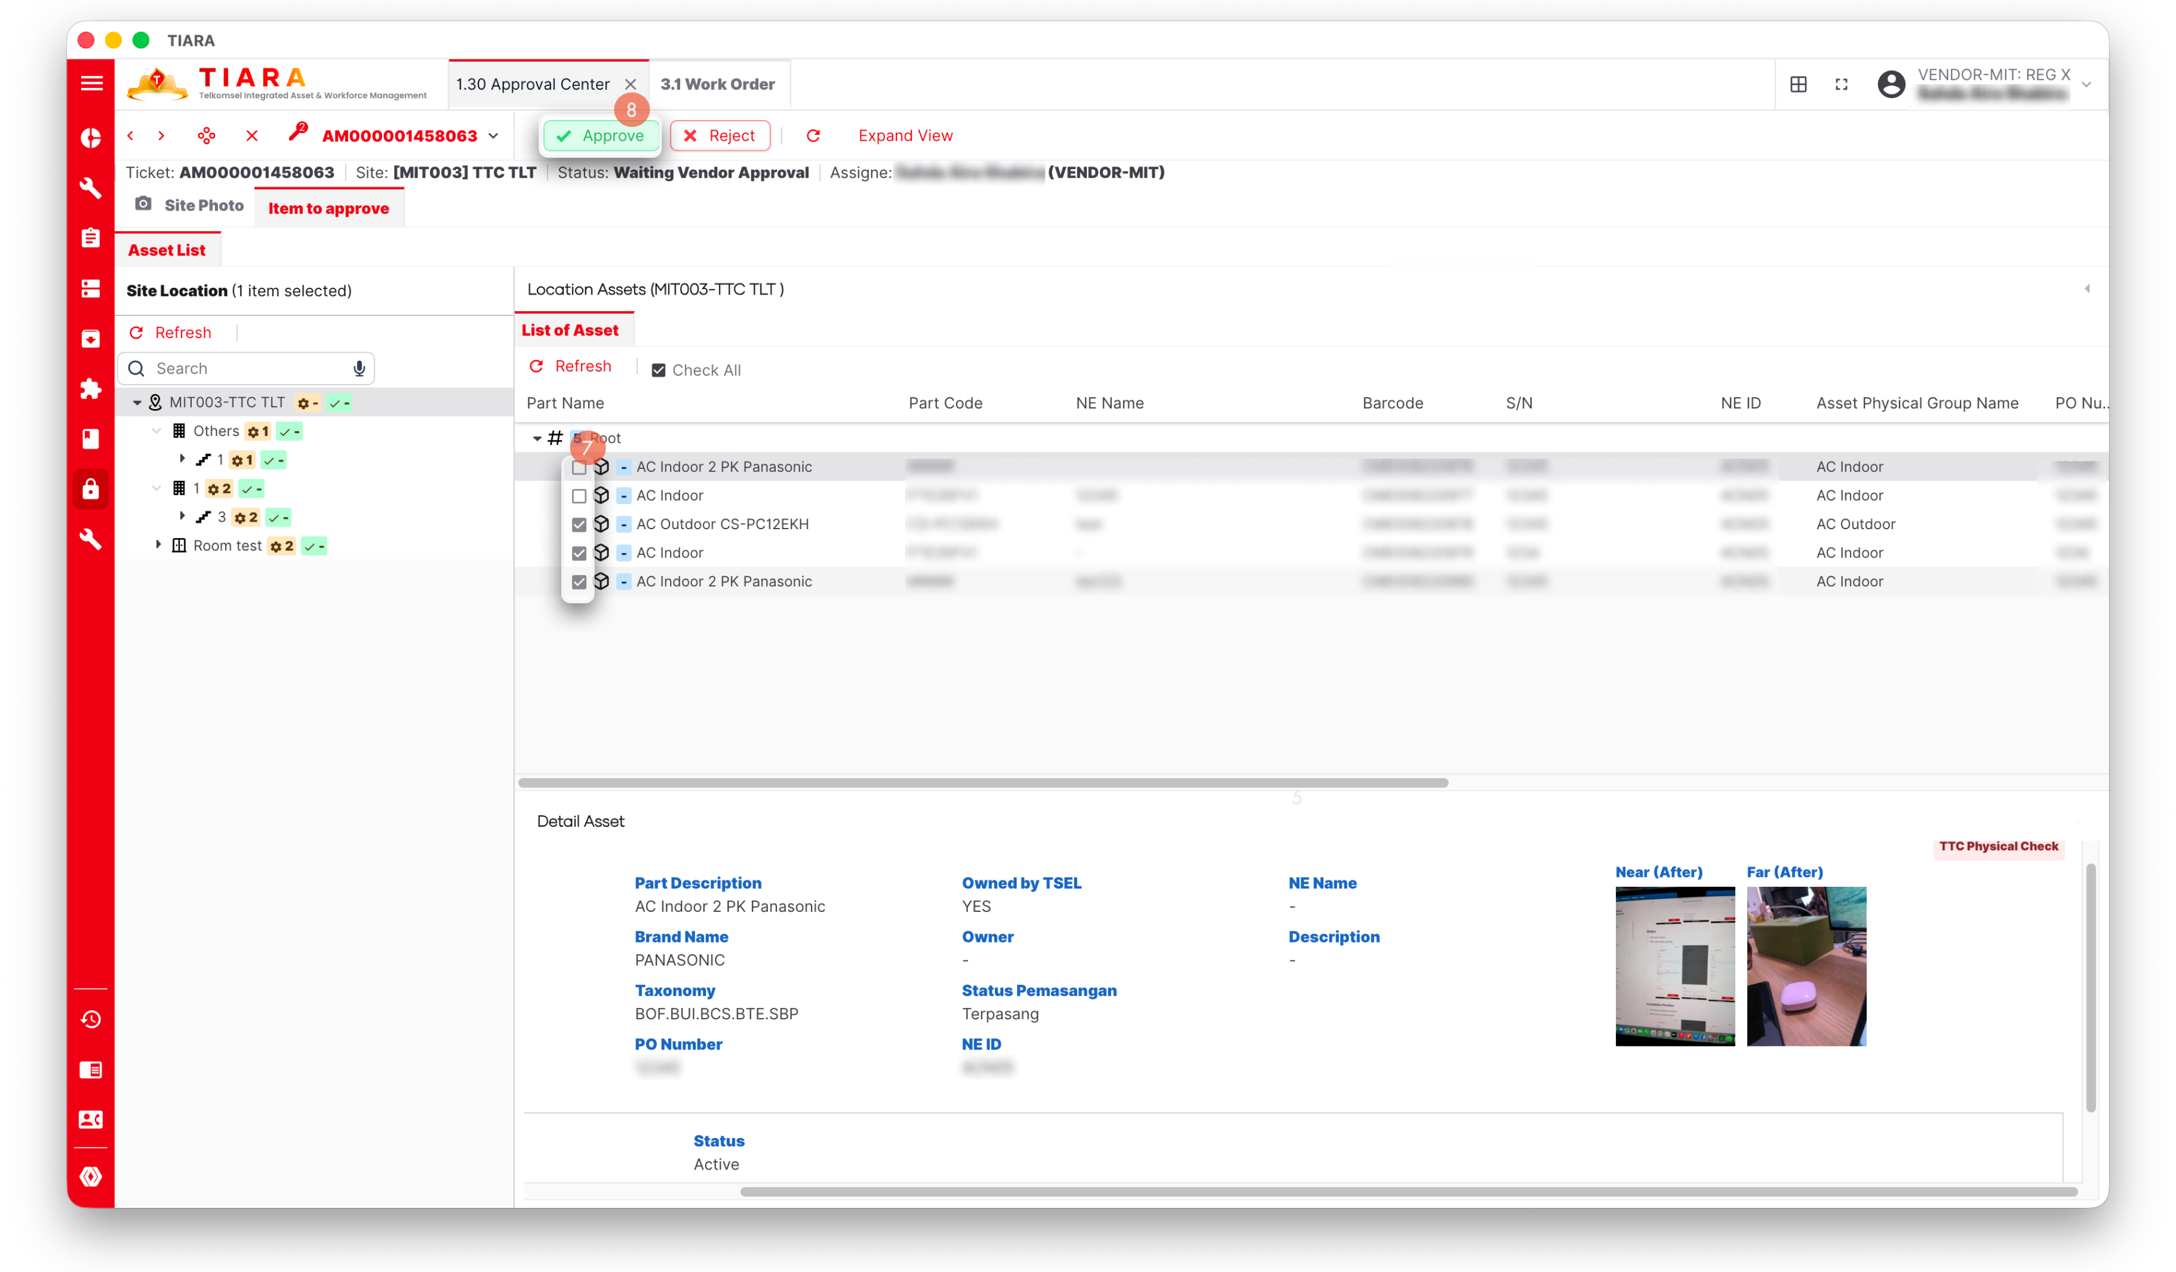Image resolution: width=2176 pixels, height=1272 pixels.
Task: Open the Far (After) photo thumbnail
Action: (x=1806, y=965)
